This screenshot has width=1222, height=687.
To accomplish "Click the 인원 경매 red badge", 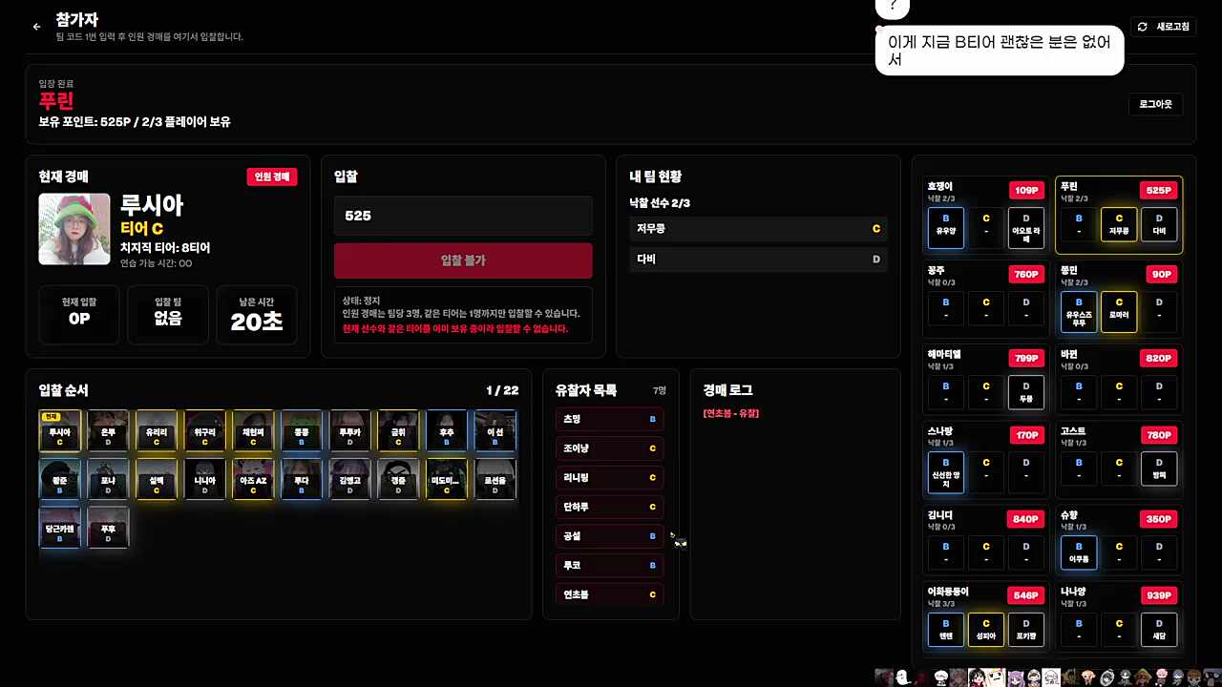I will (272, 177).
